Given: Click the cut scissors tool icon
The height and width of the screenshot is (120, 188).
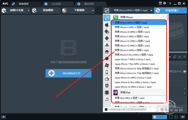Looking at the screenshot, I should (179, 57).
